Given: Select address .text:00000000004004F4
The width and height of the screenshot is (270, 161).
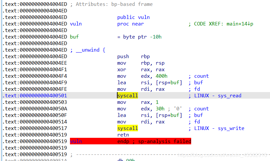Looking at the screenshot, I should [x=34, y=76].
